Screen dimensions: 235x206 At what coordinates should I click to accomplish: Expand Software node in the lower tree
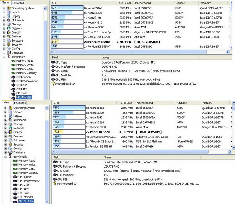click(6, 140)
